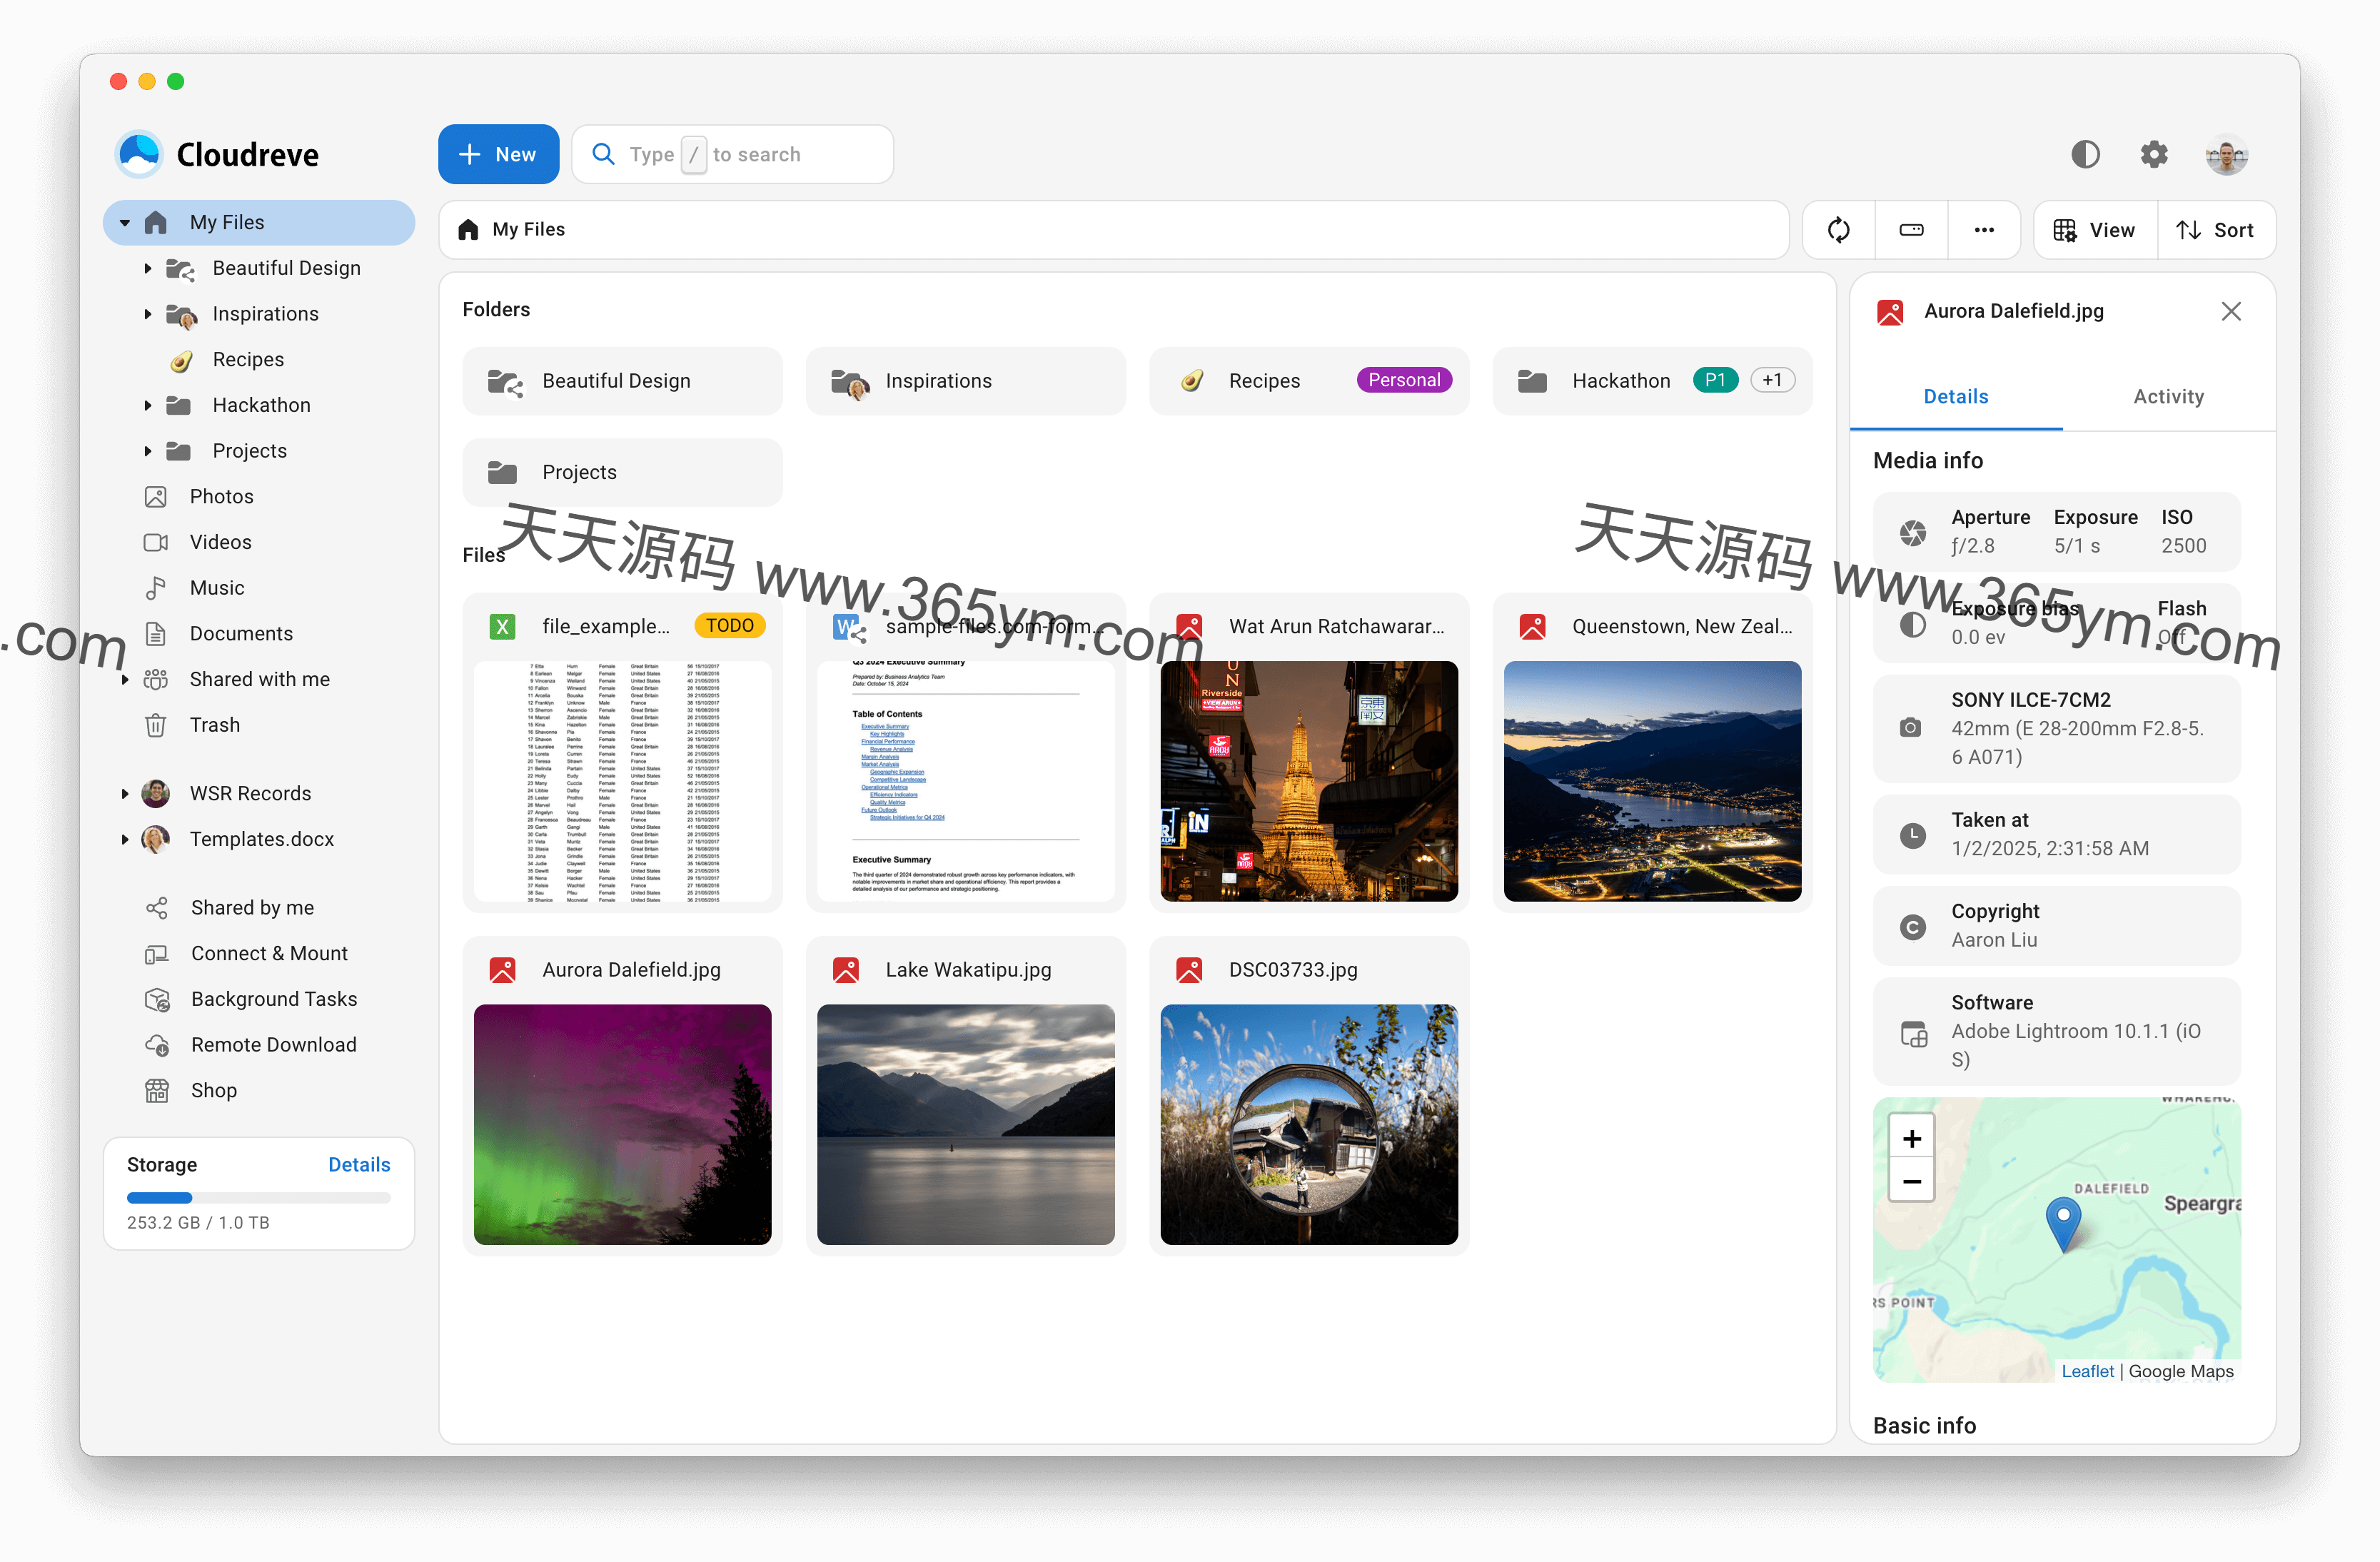The width and height of the screenshot is (2380, 1562).
Task: Switch to the Activity tab
Action: (2168, 397)
